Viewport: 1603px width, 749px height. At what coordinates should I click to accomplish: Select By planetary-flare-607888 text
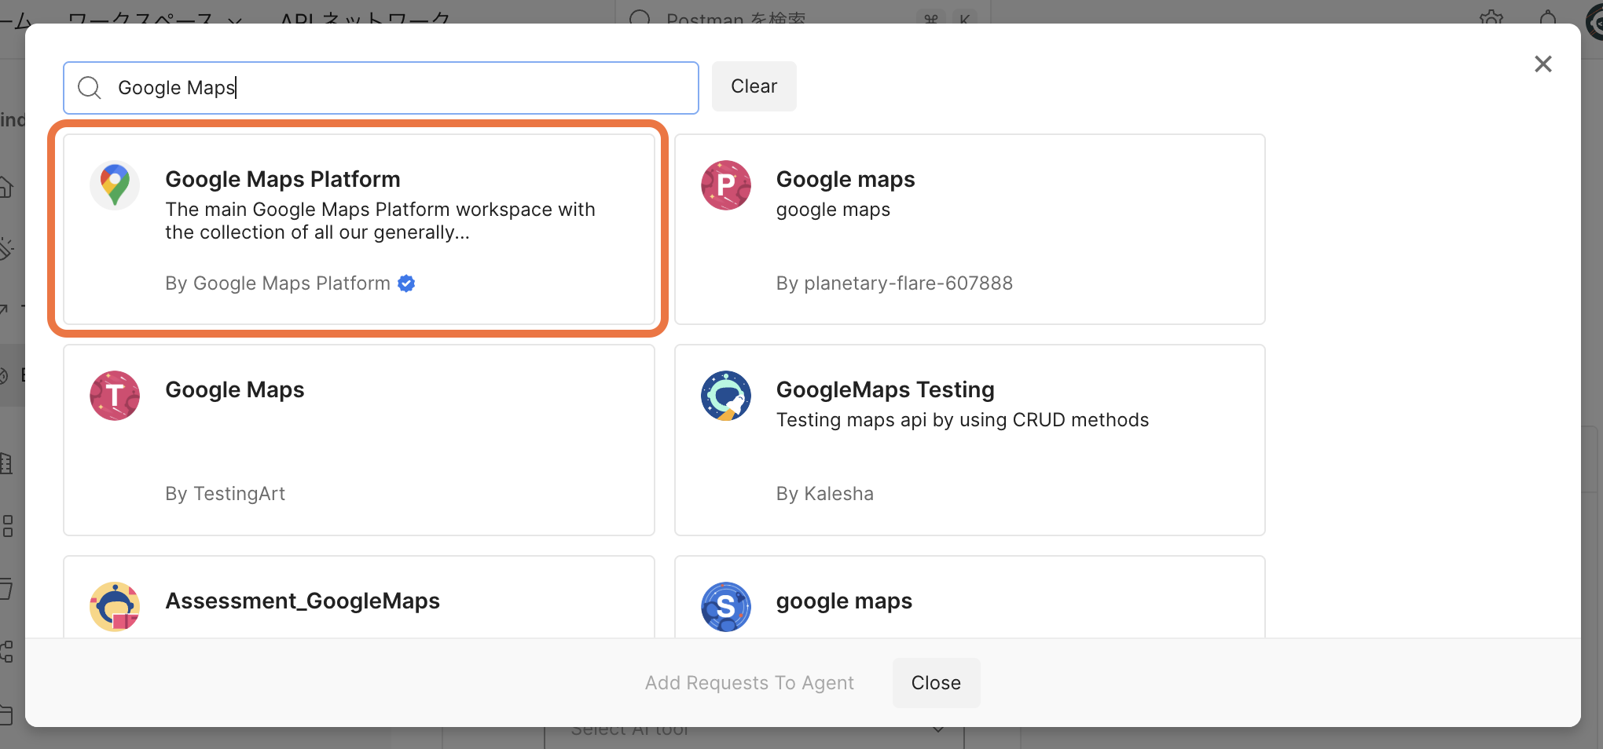pyautogui.click(x=894, y=283)
